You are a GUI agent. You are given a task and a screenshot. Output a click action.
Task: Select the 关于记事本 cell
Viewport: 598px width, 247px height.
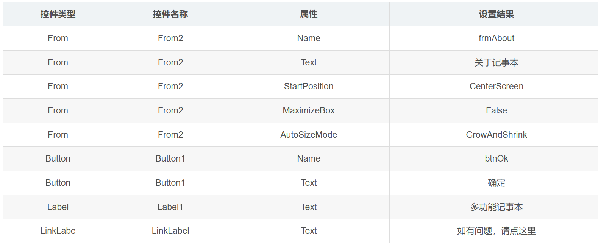496,62
